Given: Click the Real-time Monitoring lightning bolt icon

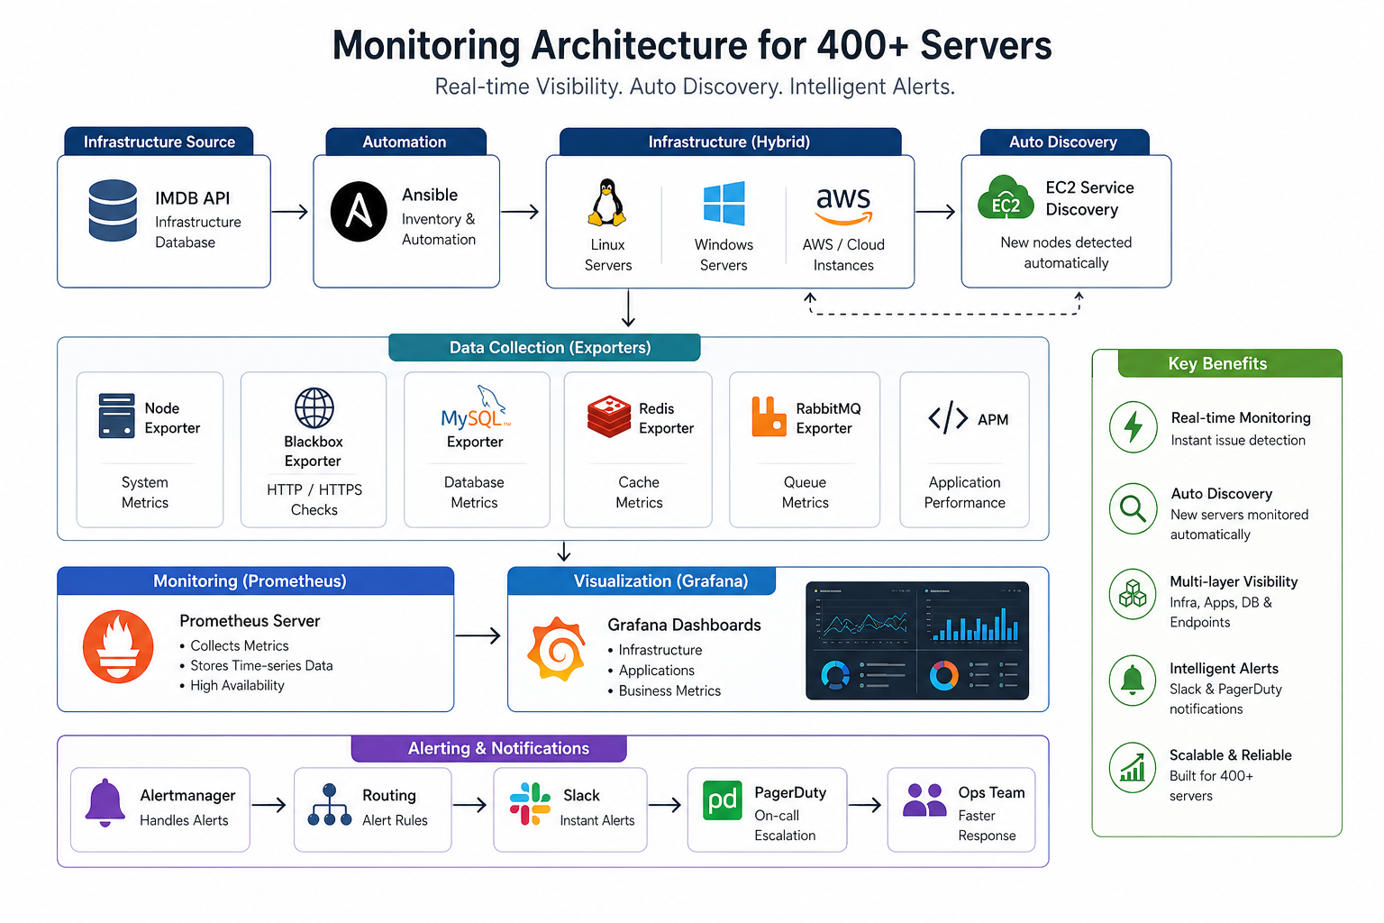Looking at the screenshot, I should coord(1134,427).
